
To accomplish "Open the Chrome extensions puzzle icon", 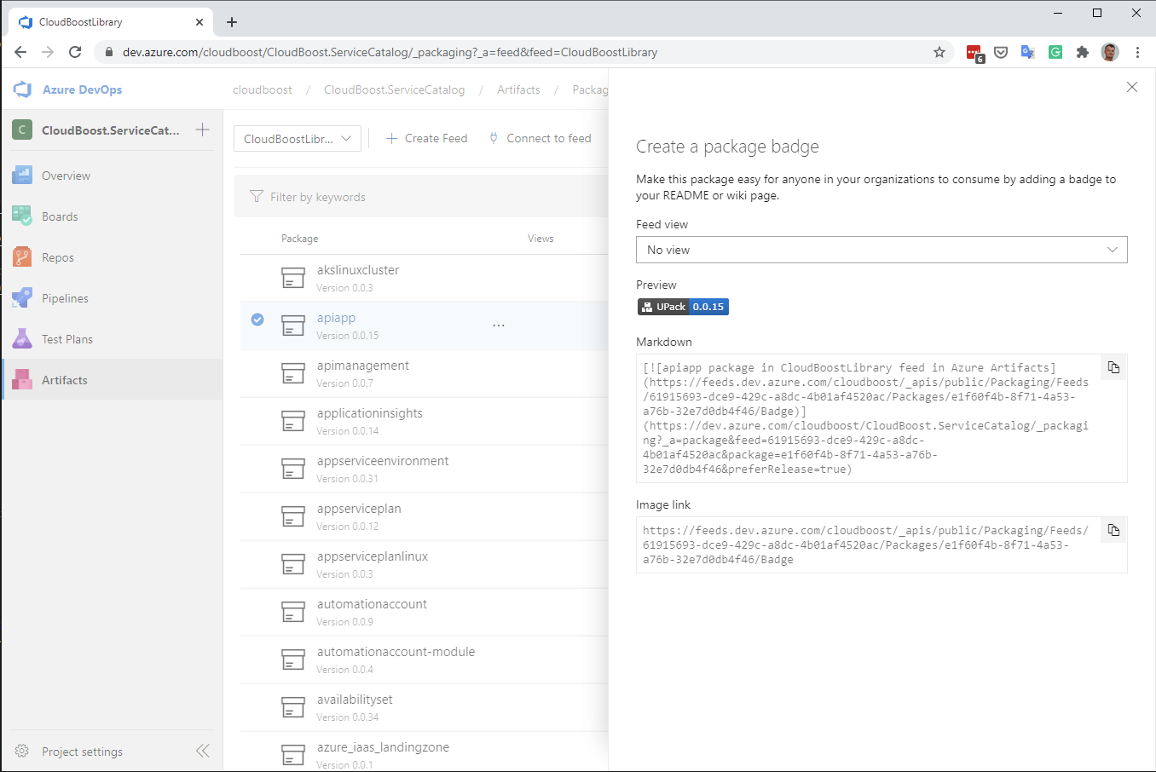I will [1082, 52].
